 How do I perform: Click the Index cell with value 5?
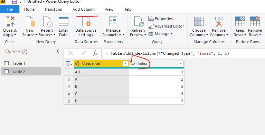tap(157, 101)
